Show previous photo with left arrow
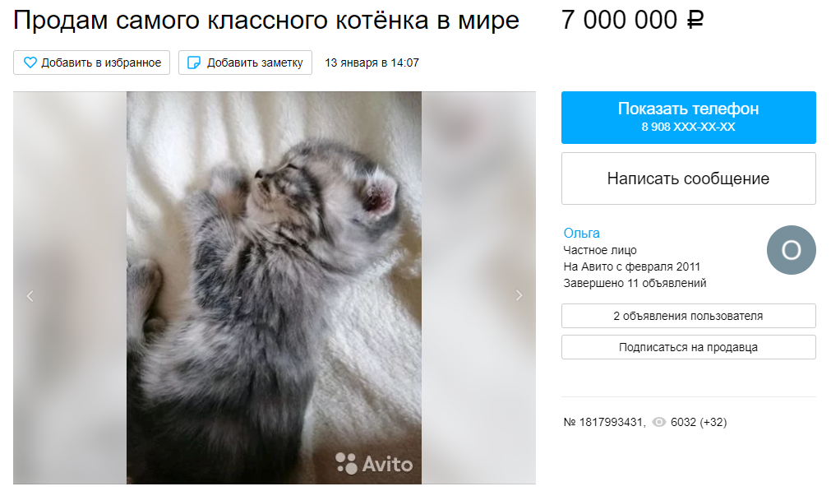Image resolution: width=831 pixels, height=491 pixels. tap(30, 296)
